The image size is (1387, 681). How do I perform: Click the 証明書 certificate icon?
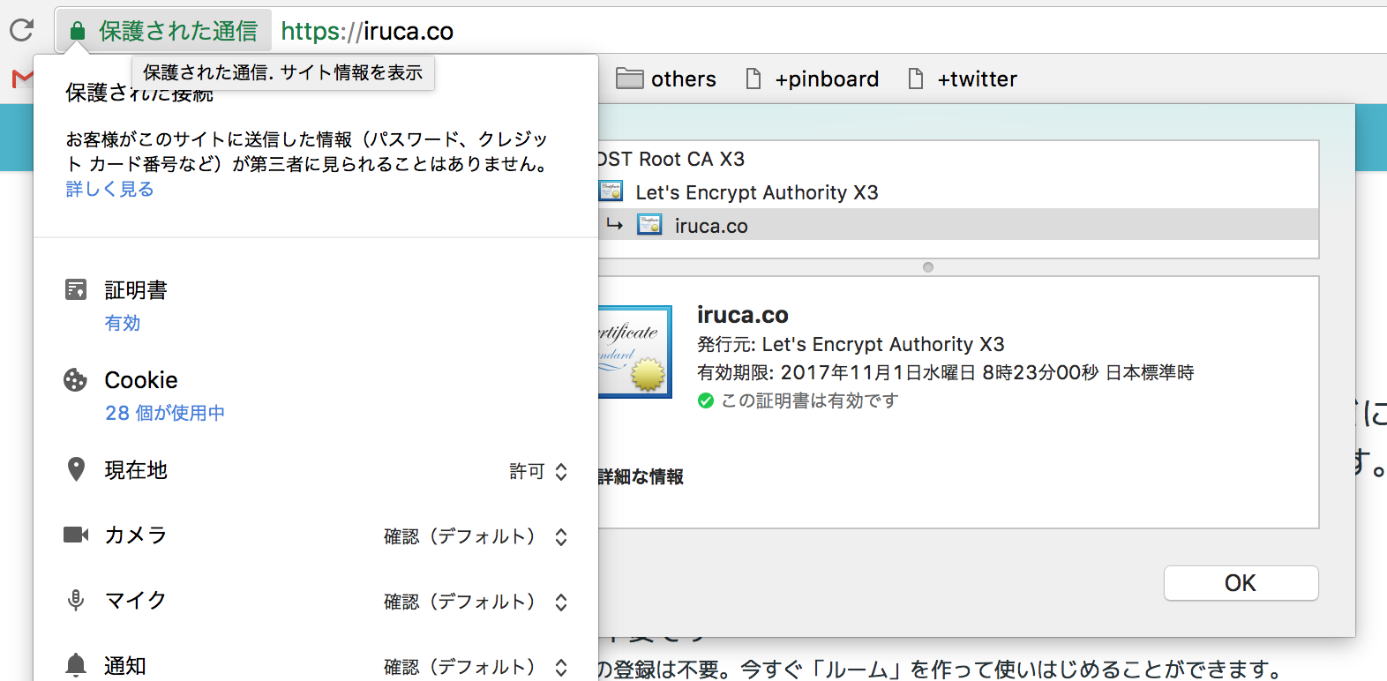click(76, 289)
